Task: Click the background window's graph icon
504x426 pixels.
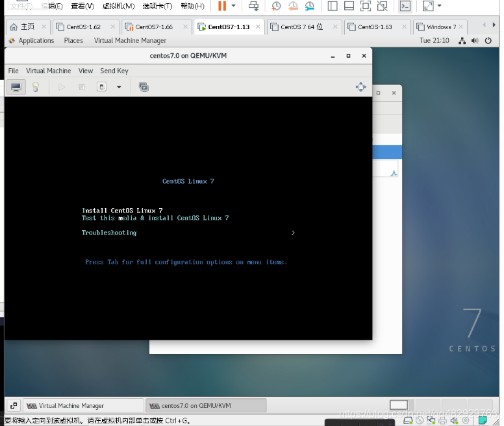Action: pos(394,173)
